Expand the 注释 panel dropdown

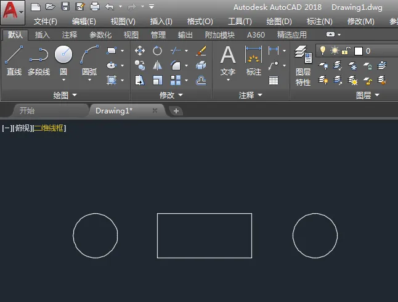(251, 96)
